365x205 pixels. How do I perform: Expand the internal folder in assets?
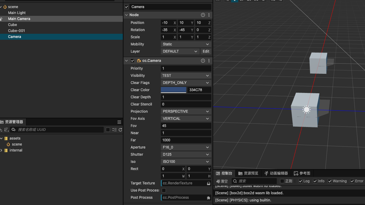click(x=1, y=150)
